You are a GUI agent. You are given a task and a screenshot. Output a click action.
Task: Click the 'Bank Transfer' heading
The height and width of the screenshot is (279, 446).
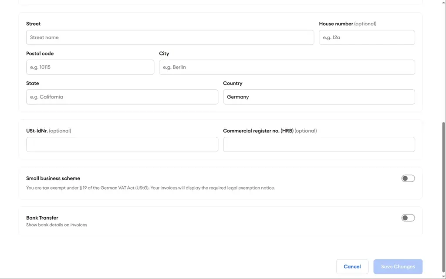(42, 218)
